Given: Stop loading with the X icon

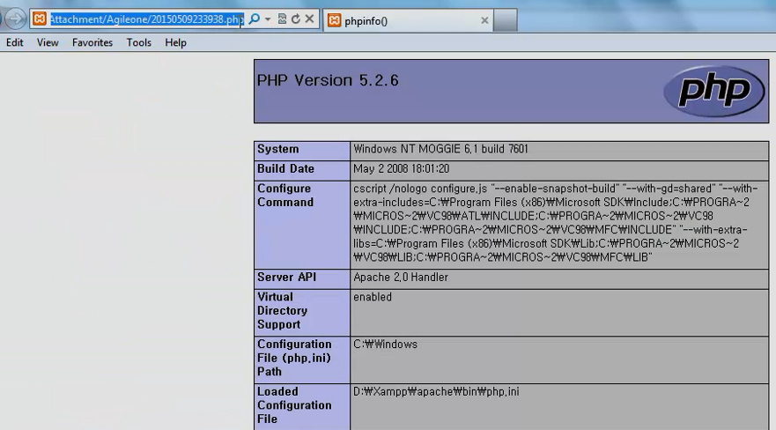Looking at the screenshot, I should [x=309, y=19].
